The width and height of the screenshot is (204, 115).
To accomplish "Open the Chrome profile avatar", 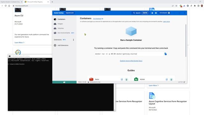I will click(x=202, y=6).
